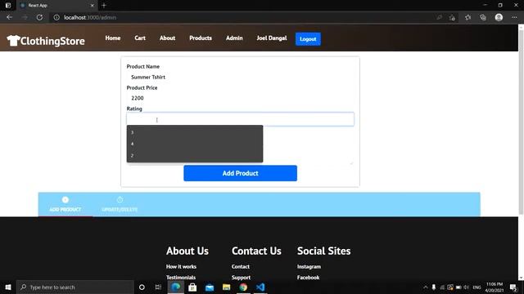This screenshot has height=294, width=524.
Task: Open Task View on taskbar
Action: (158, 287)
